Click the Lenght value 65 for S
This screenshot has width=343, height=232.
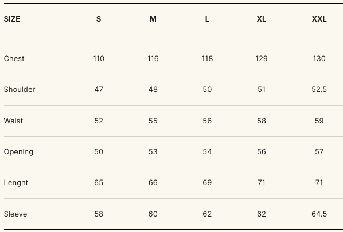point(99,182)
